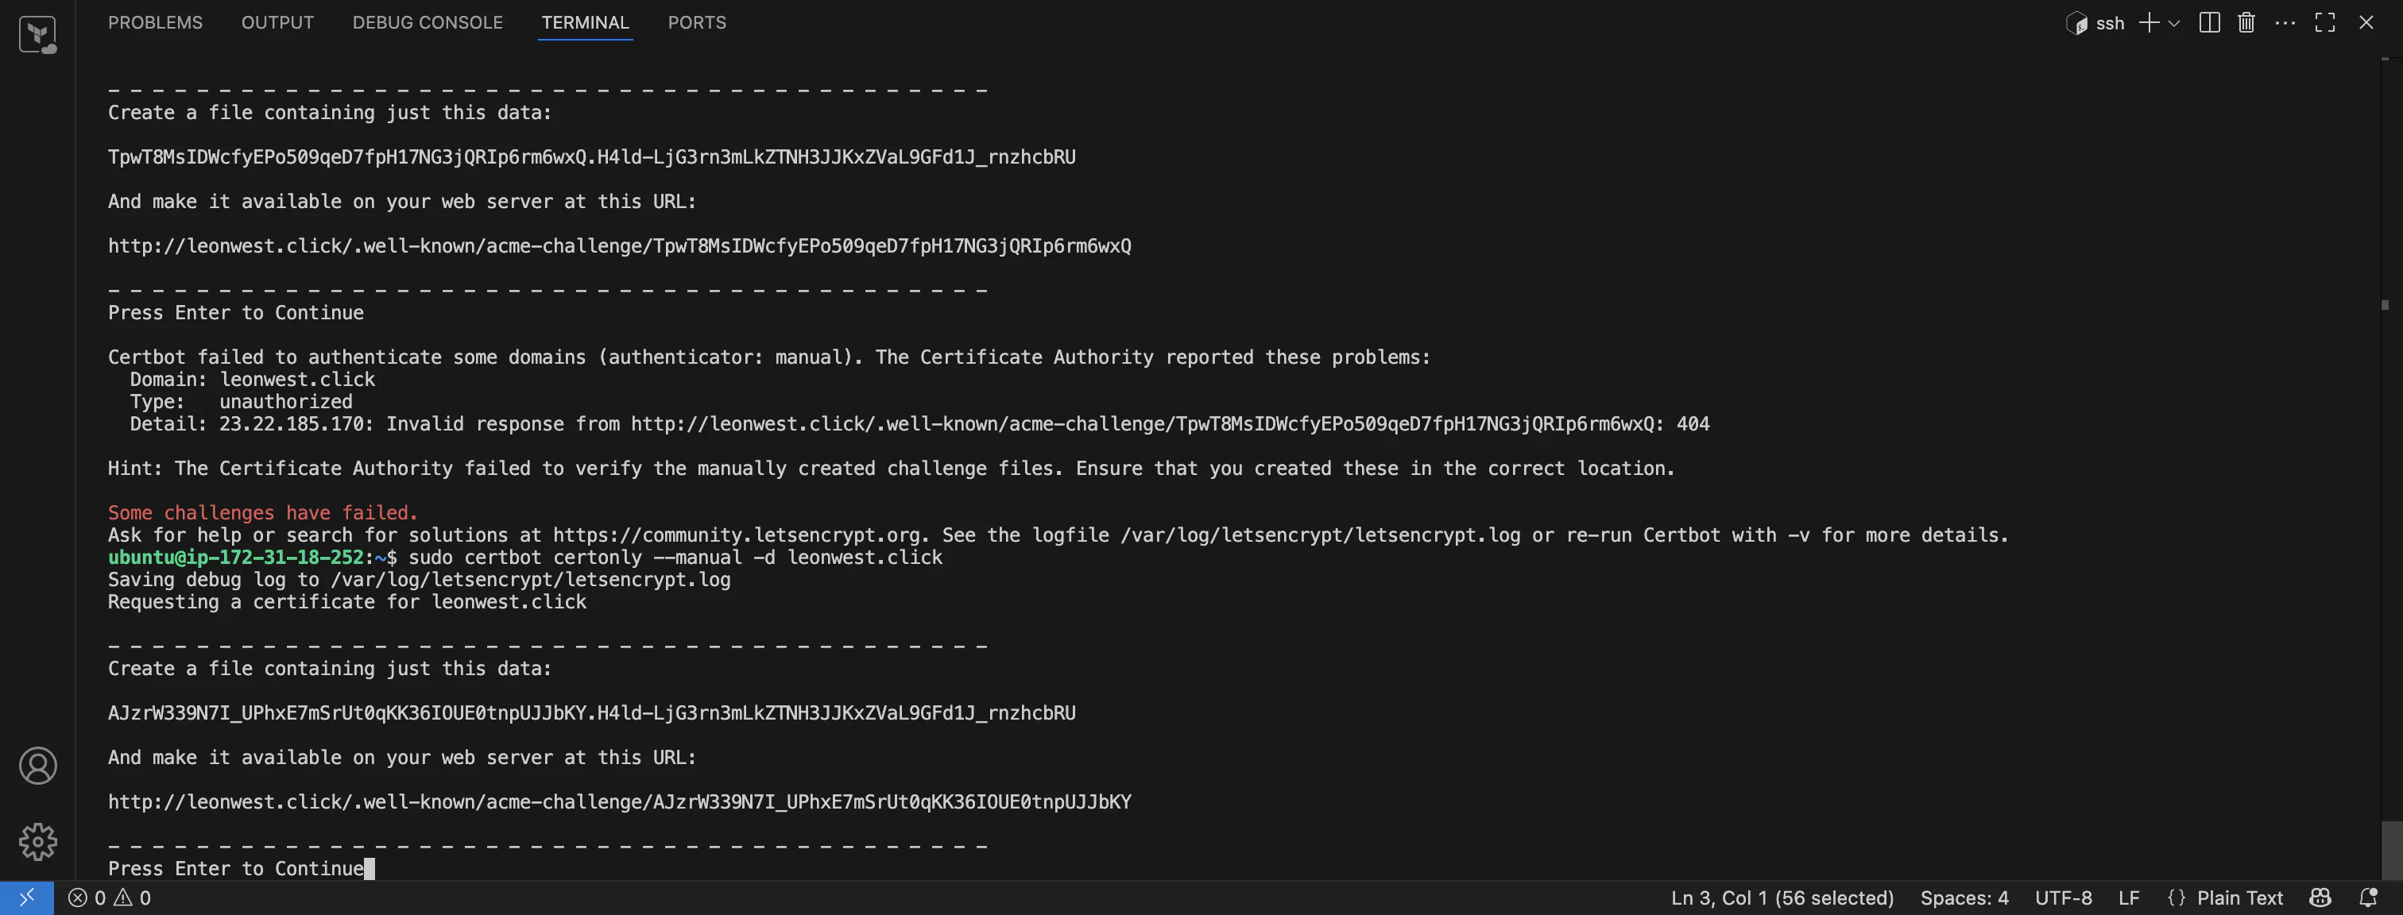The image size is (2403, 915).
Task: Click the new terminal plus button
Action: tap(2149, 22)
